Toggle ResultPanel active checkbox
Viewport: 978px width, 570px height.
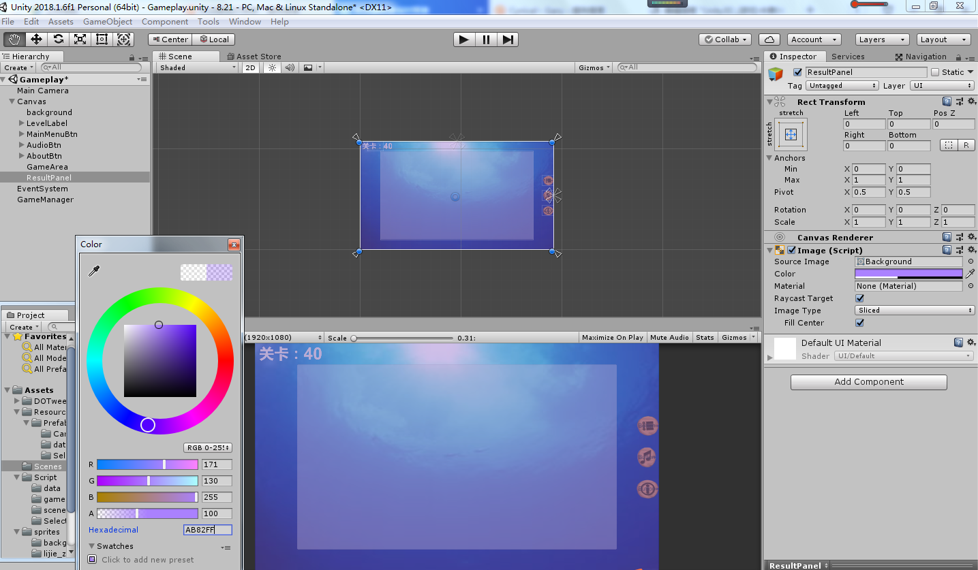pyautogui.click(x=797, y=72)
